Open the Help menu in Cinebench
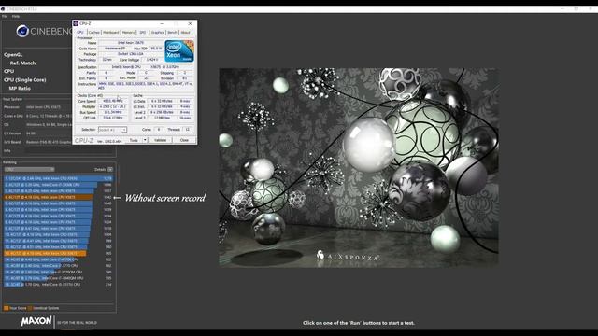Image resolution: width=598 pixels, height=336 pixels. [x=16, y=17]
